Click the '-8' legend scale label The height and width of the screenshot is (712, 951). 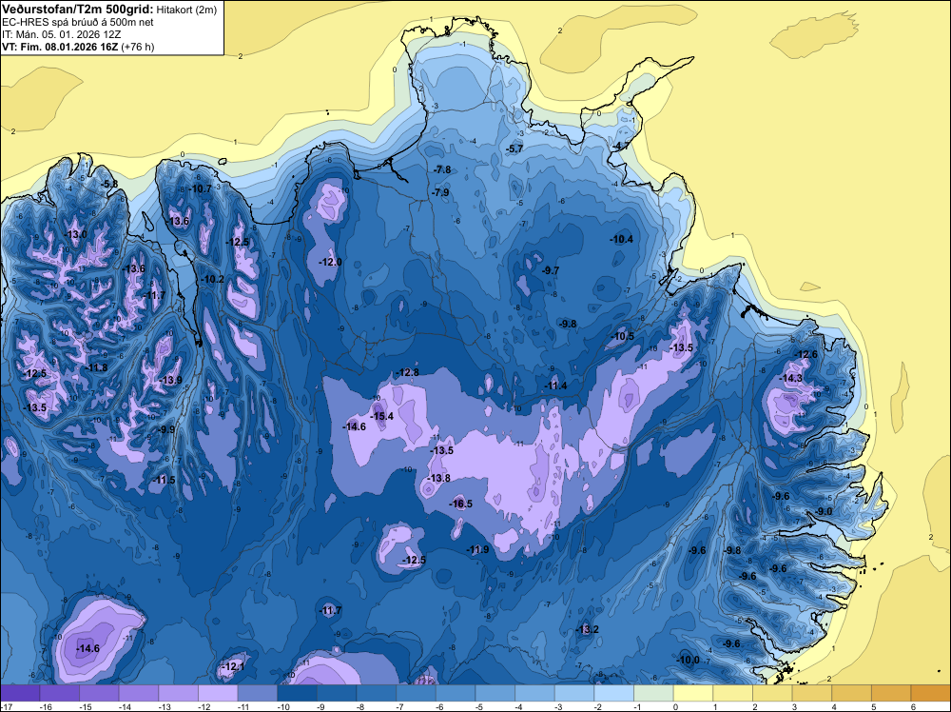tap(359, 706)
